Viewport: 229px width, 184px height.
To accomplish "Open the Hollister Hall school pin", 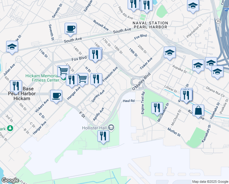I will pyautogui.click(x=111, y=128).
